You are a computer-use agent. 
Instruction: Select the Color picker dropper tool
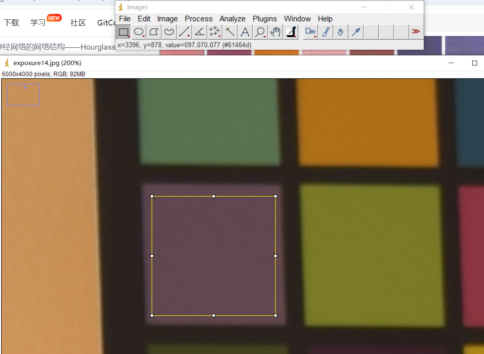click(x=290, y=32)
